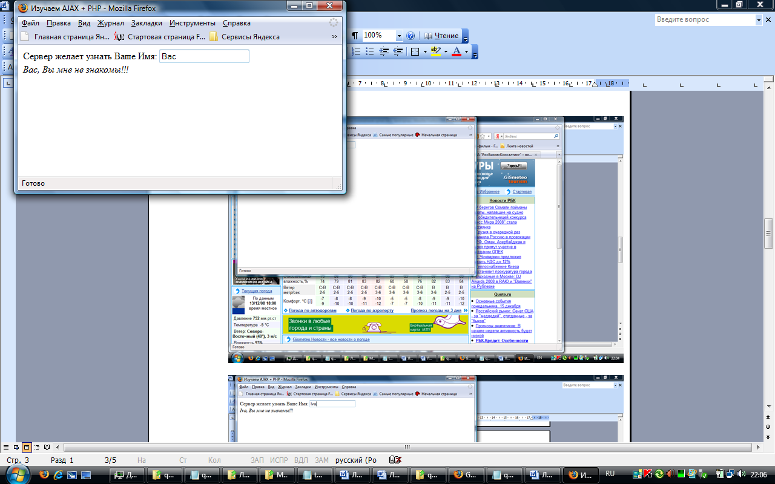
Task: Open the Стартовая страница F... bookmark
Action: [160, 37]
